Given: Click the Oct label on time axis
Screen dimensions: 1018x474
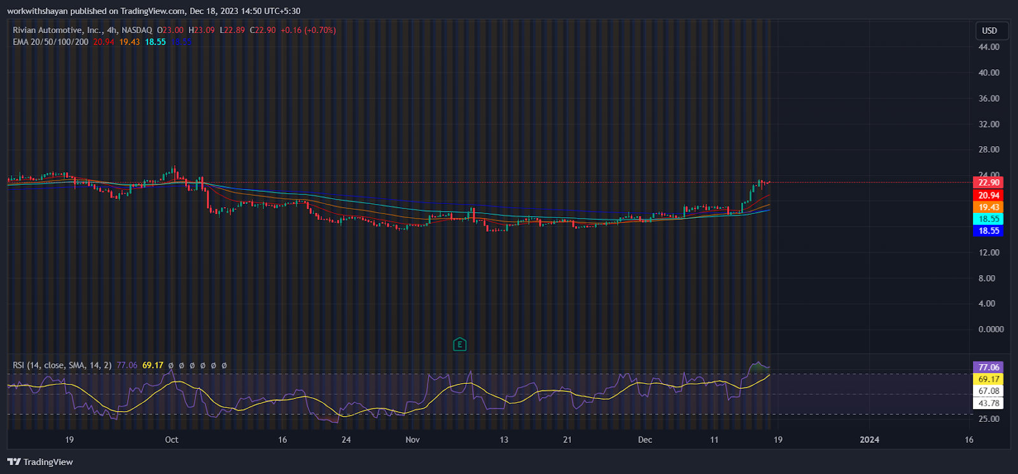Looking at the screenshot, I should pyautogui.click(x=172, y=440).
